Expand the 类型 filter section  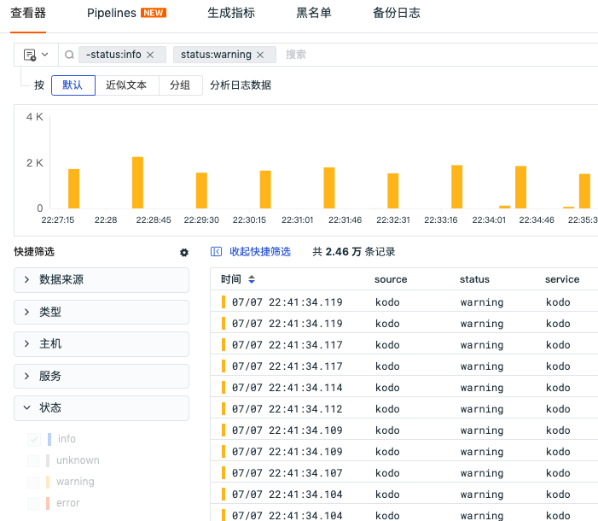(102, 312)
